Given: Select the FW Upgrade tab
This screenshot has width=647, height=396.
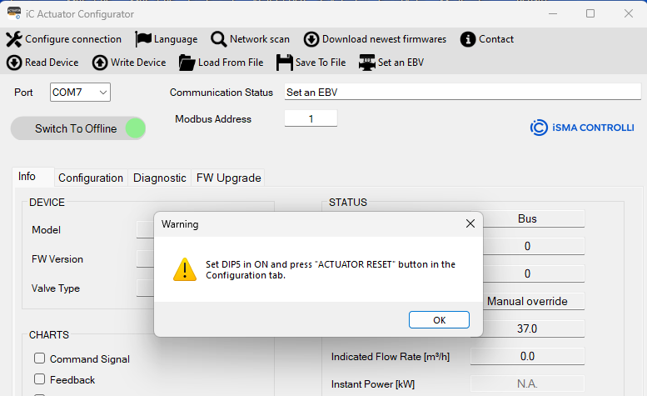Looking at the screenshot, I should point(228,178).
